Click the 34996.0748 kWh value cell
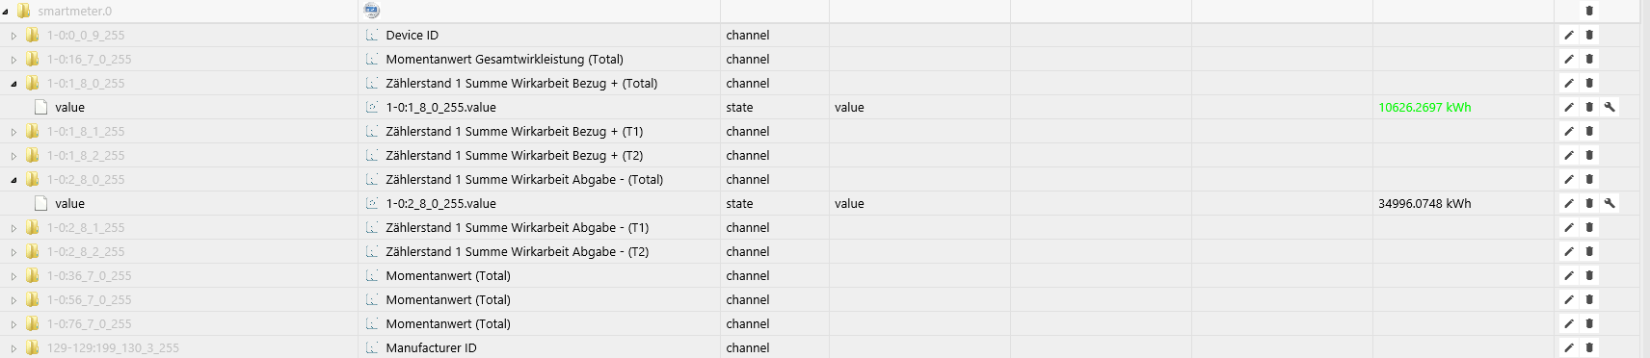The image size is (1650, 358). coord(1424,203)
